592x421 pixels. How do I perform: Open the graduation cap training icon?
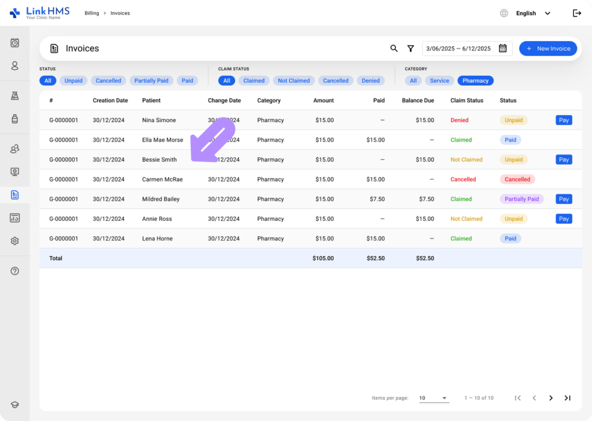click(x=14, y=405)
